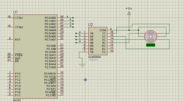Screen dimensions: 183x102
Task: Click the 1B input pin of U2
Action: (x=85, y=33)
